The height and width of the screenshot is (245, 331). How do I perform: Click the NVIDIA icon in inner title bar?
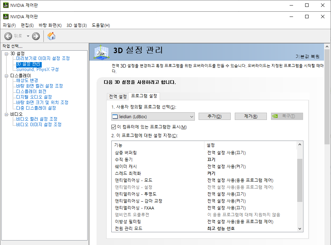[x=6, y=17]
